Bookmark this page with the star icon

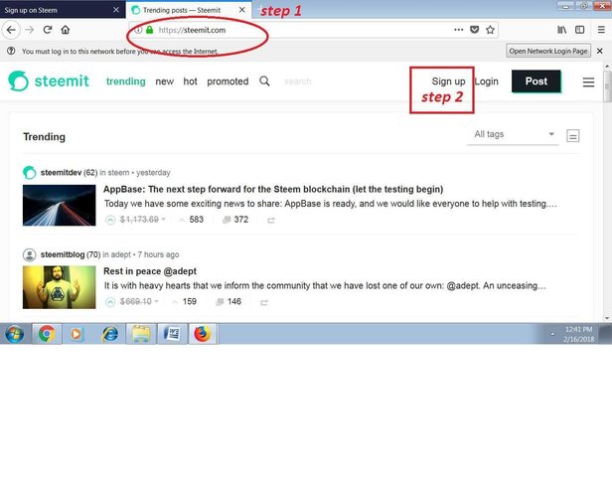[490, 30]
